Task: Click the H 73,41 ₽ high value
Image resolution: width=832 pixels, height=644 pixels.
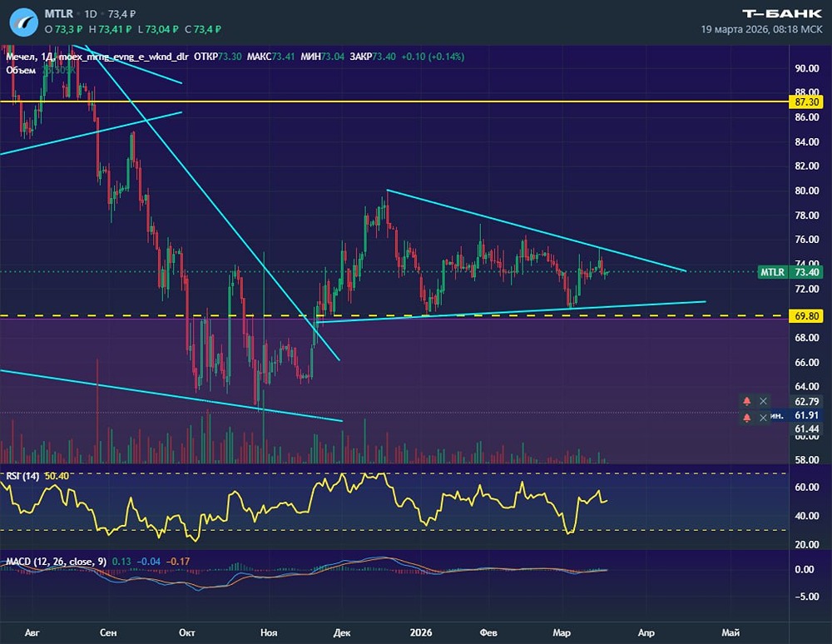Action: [110, 29]
